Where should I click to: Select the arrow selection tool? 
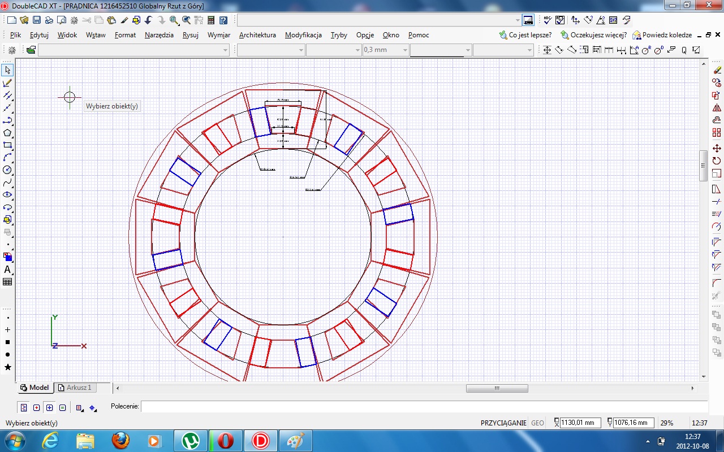click(x=7, y=70)
